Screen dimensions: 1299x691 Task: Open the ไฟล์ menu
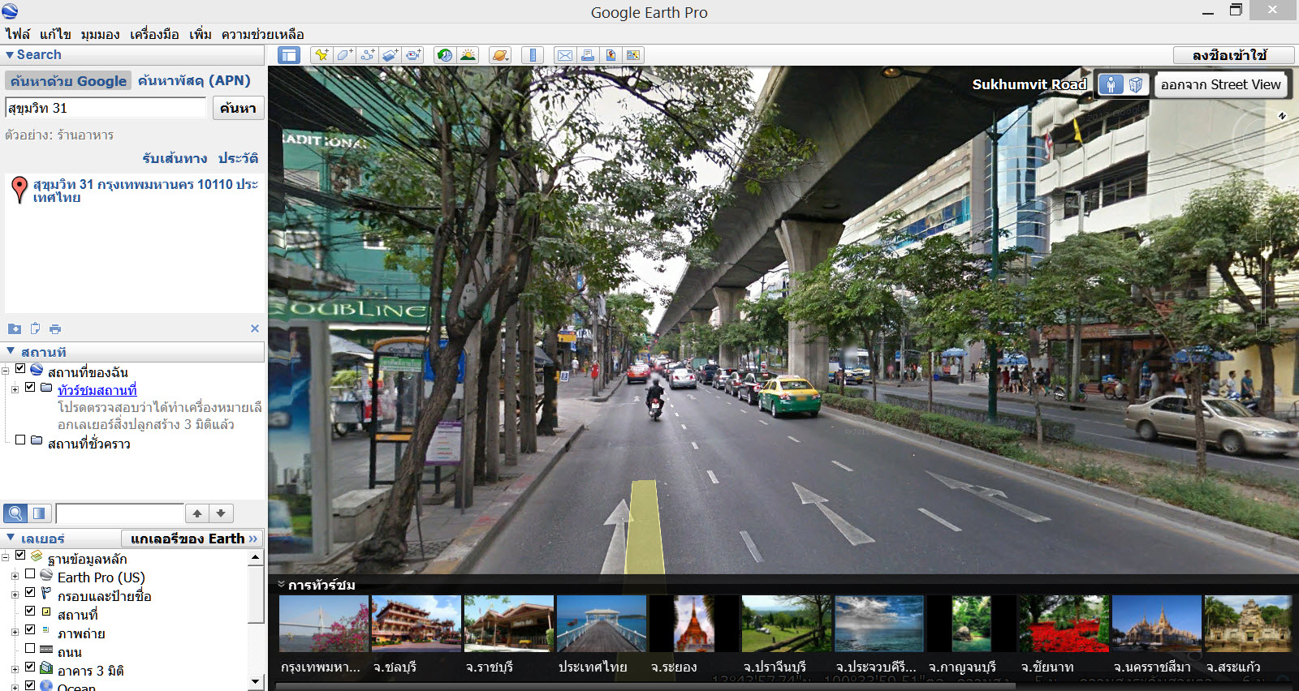[17, 34]
